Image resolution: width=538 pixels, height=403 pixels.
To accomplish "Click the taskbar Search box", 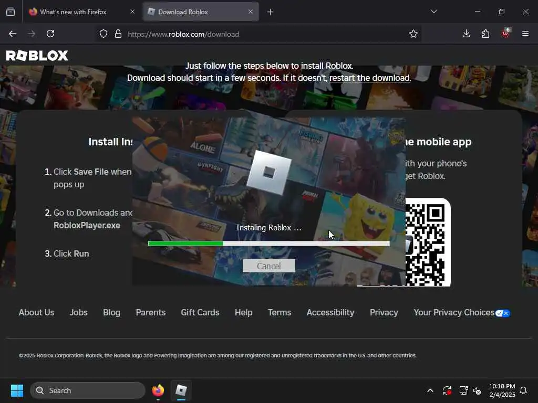I will 88,390.
